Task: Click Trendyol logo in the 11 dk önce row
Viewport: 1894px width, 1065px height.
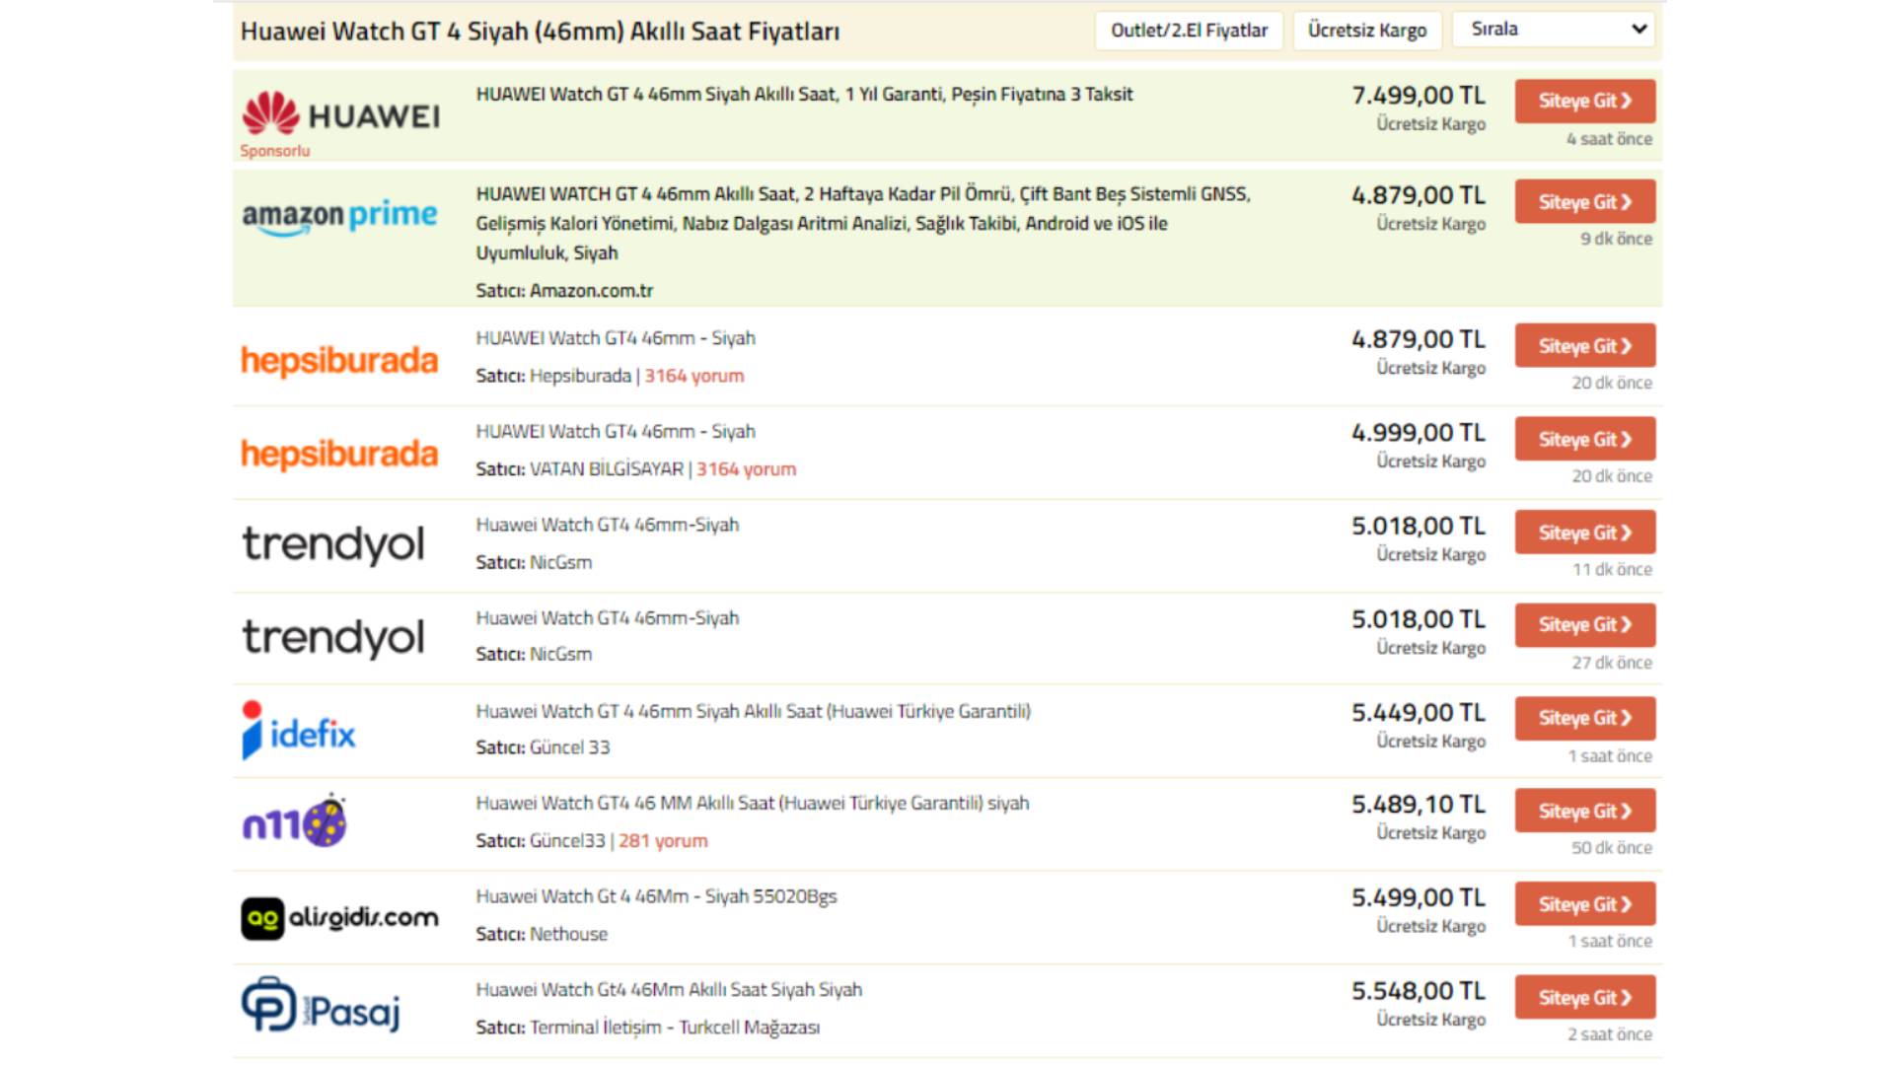Action: click(x=333, y=544)
